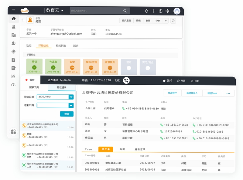Switch to the 派工单 tab
Viewport: 243px width, 180px height.
(x=106, y=149)
